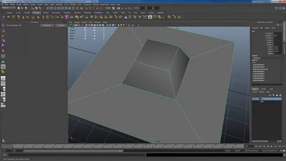The image size is (286, 161).
Task: Click the Play forwards button
Action: [272, 146]
